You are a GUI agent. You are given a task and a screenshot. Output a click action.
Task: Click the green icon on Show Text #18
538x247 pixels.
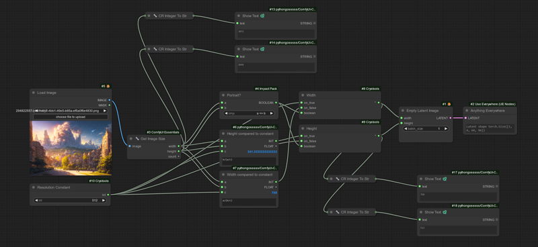pyautogui.click(x=445, y=212)
